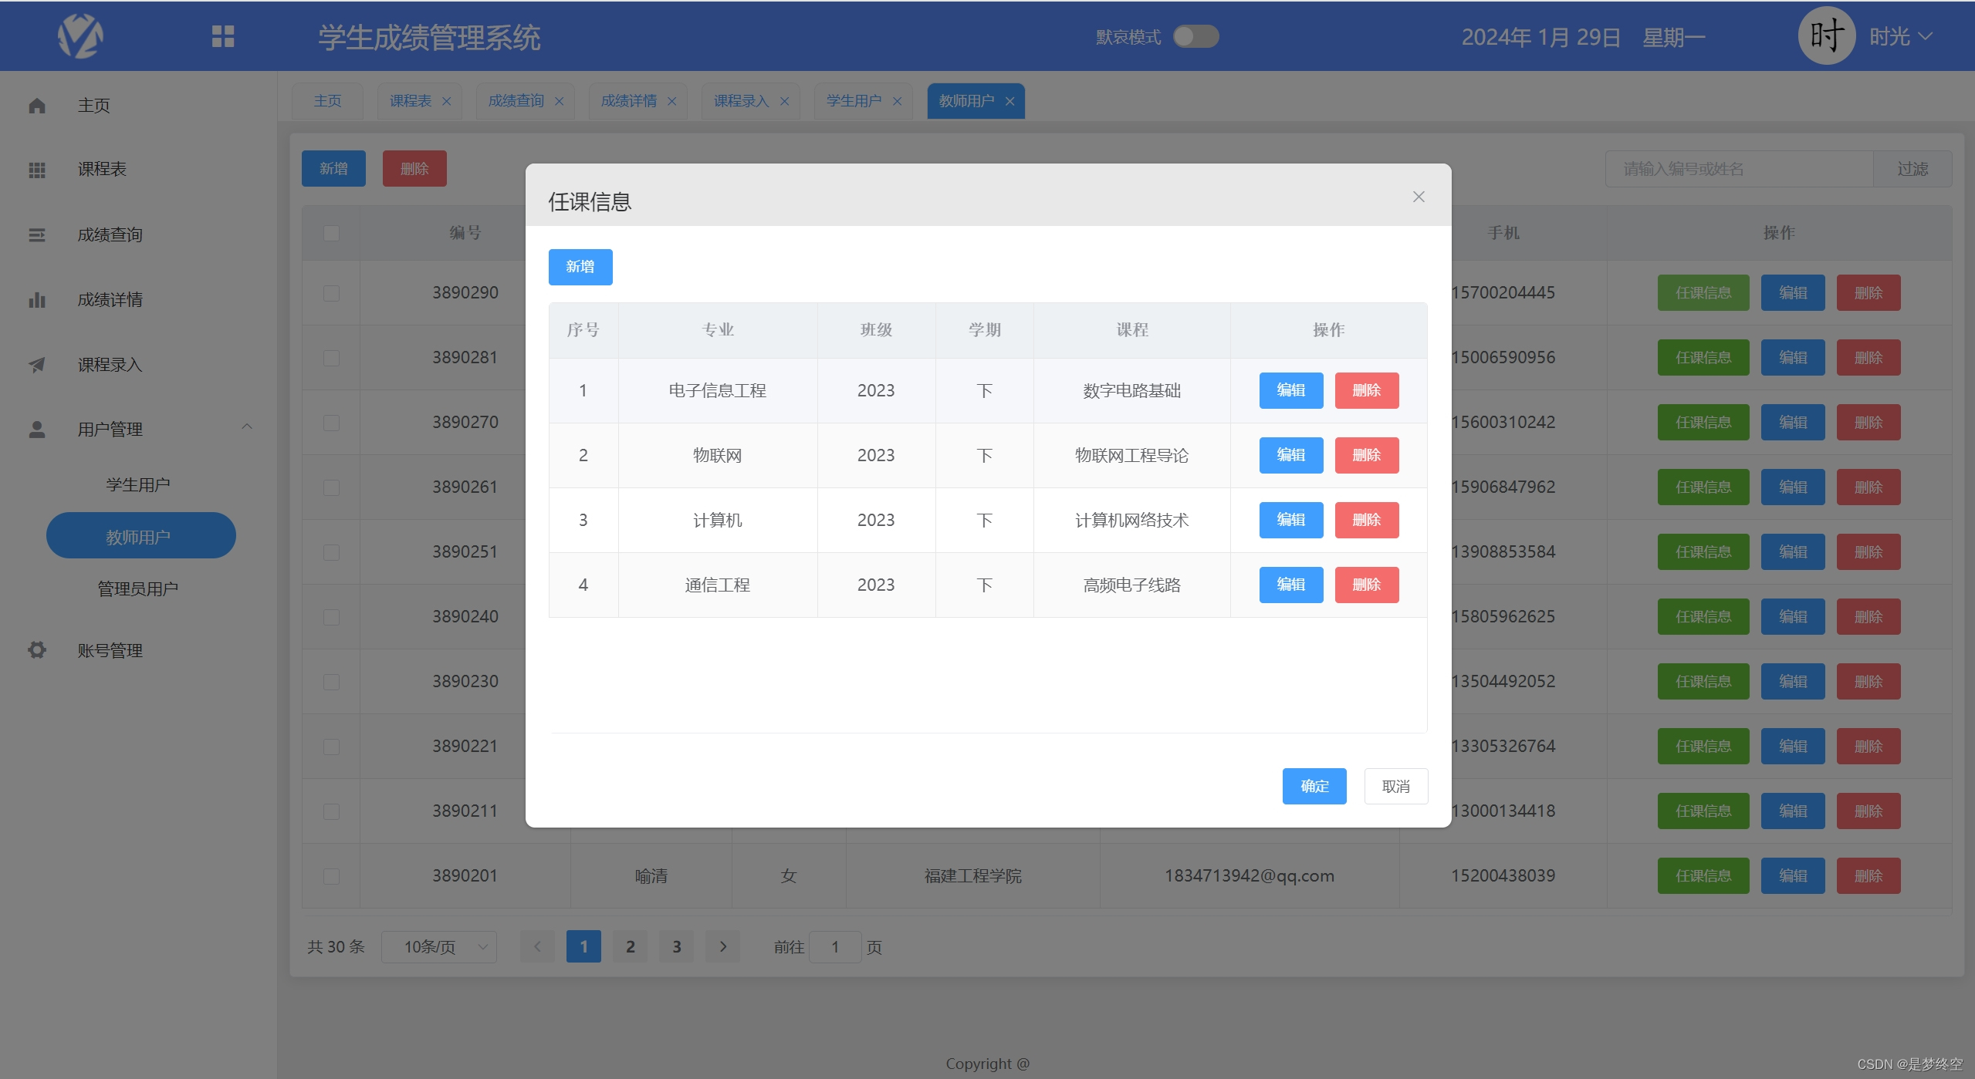Click the app logo icon
This screenshot has width=1975, height=1079.
click(x=80, y=36)
